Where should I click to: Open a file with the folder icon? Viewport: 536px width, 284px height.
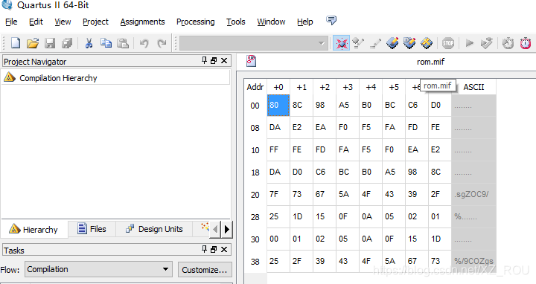tap(33, 43)
